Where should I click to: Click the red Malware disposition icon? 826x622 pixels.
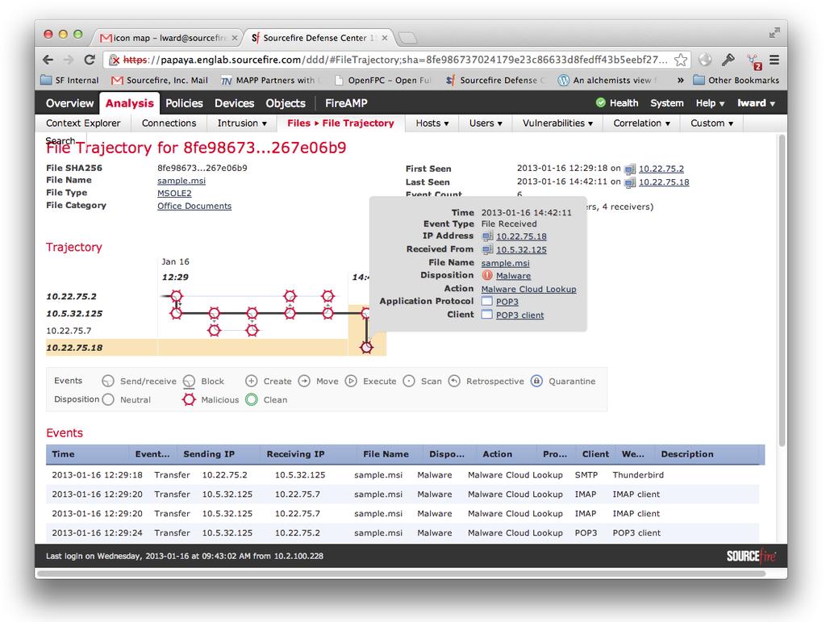pyautogui.click(x=487, y=275)
